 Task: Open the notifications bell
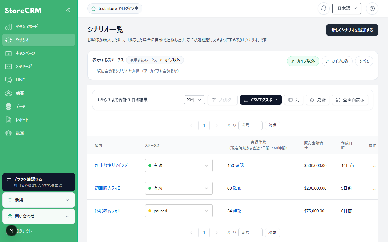click(x=324, y=8)
